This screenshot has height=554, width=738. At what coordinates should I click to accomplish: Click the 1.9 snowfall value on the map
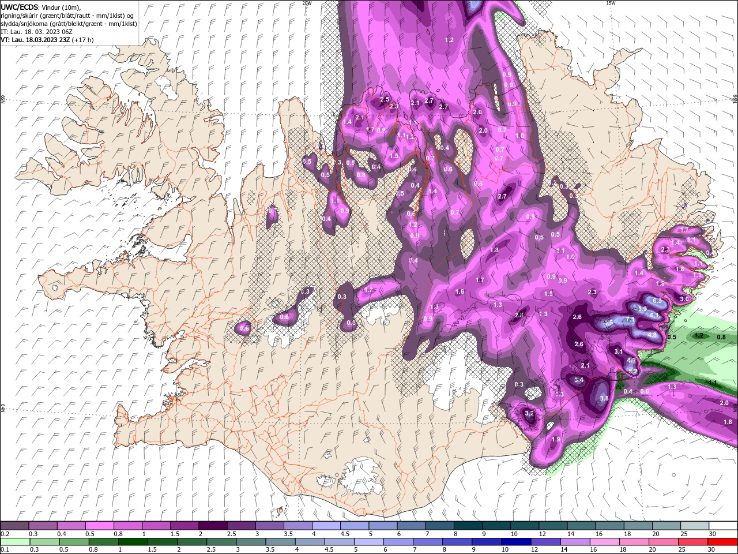coord(556,439)
